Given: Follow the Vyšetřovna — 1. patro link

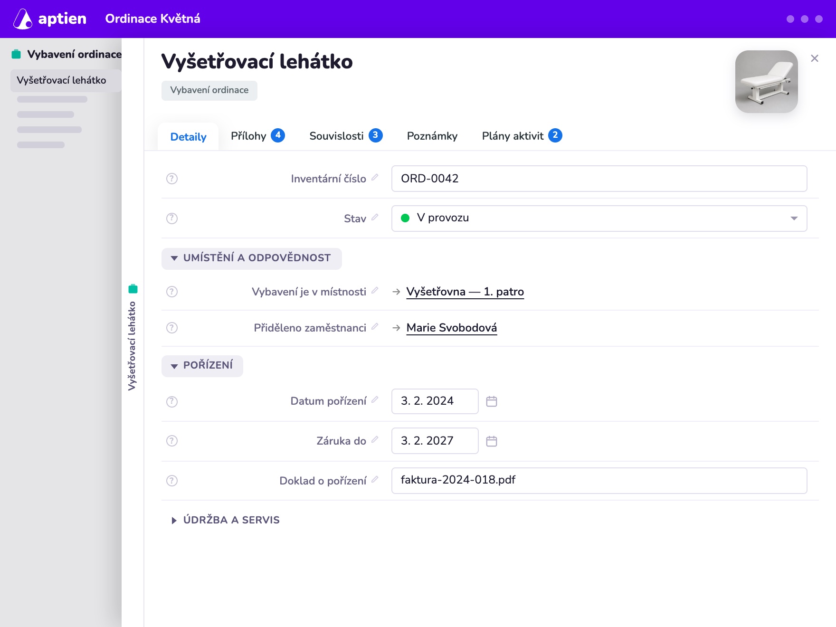Looking at the screenshot, I should (x=465, y=292).
